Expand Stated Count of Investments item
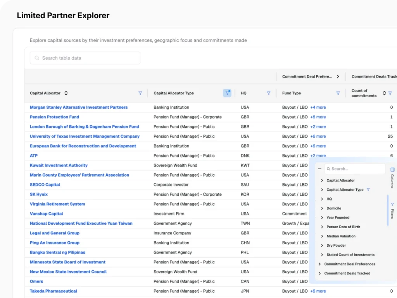The image size is (397, 298). click(x=322, y=255)
